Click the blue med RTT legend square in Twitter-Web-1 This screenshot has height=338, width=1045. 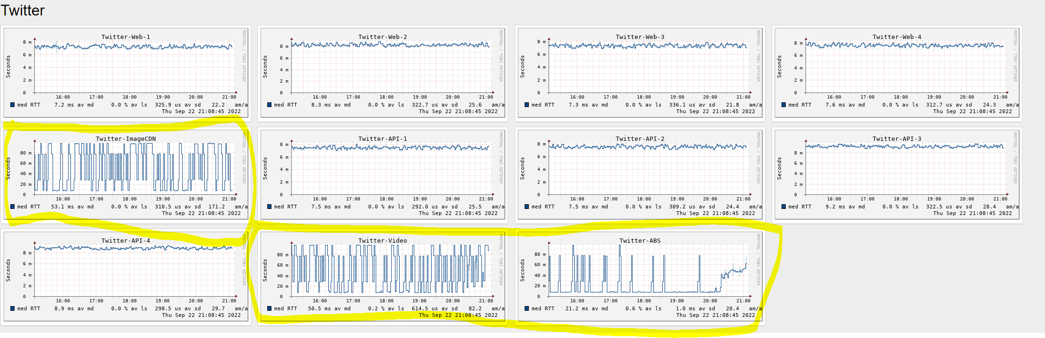(13, 105)
